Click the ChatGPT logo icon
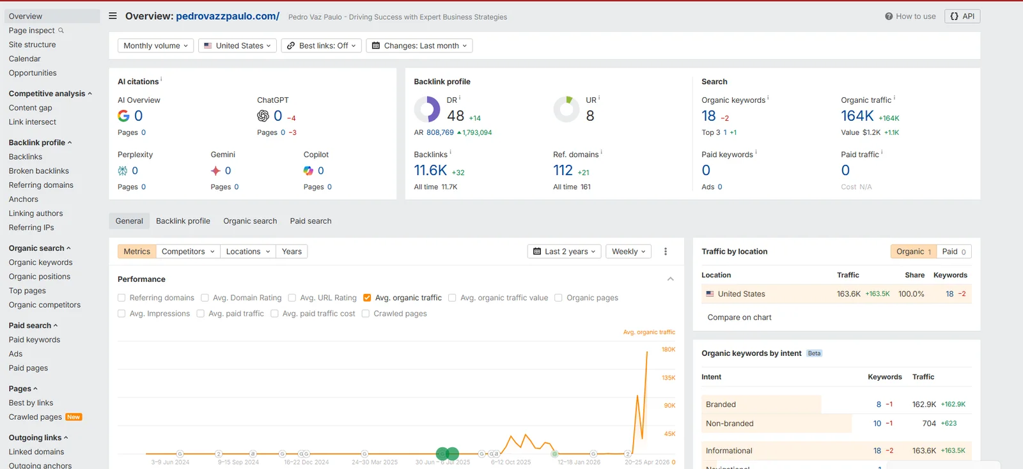 [x=263, y=116]
